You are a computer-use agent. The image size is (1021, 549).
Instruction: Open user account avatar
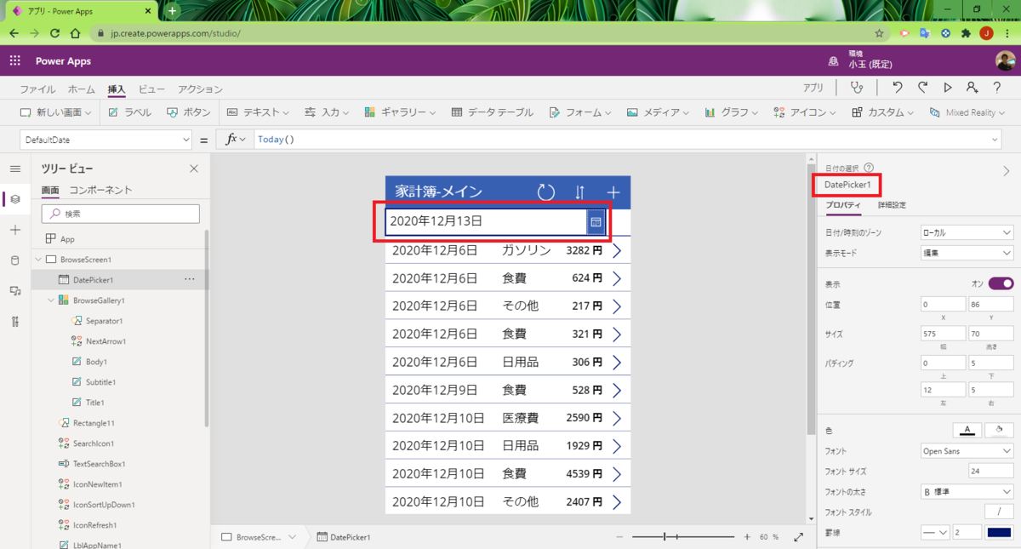(1005, 61)
